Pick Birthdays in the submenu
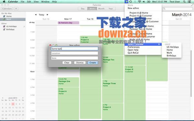The image size is (194, 121). point(172,55)
